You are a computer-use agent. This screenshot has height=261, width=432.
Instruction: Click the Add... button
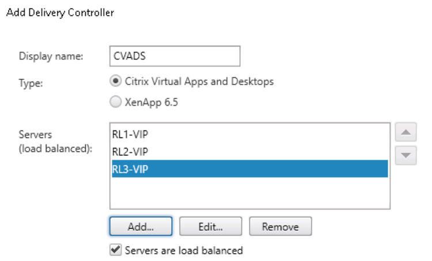(x=141, y=227)
